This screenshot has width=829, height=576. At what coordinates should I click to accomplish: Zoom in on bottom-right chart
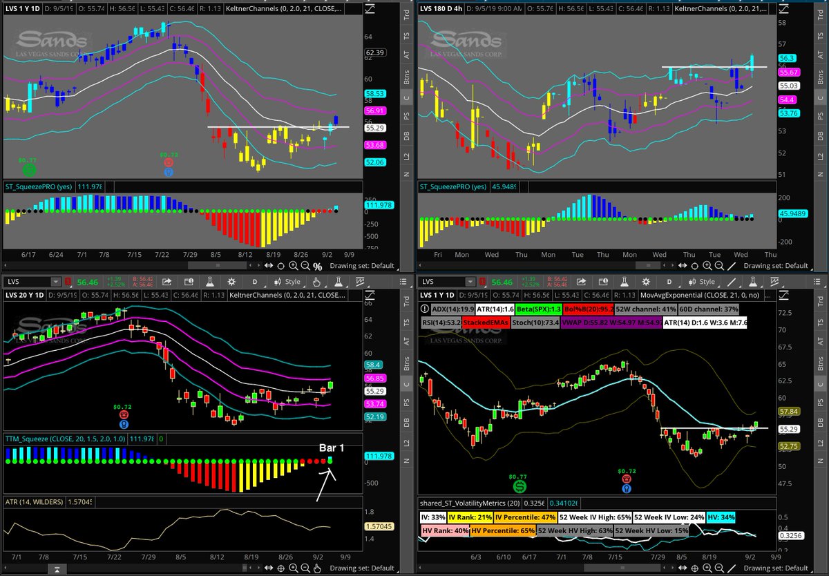(x=707, y=569)
